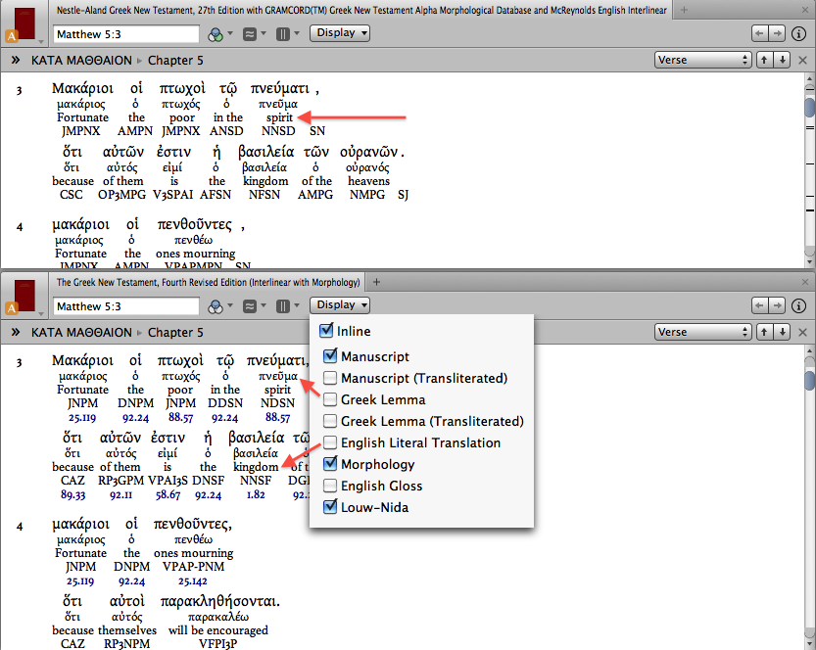The width and height of the screenshot is (816, 650).
Task: Open the book icon in the Nestle-Aland panel
Action: point(24,23)
